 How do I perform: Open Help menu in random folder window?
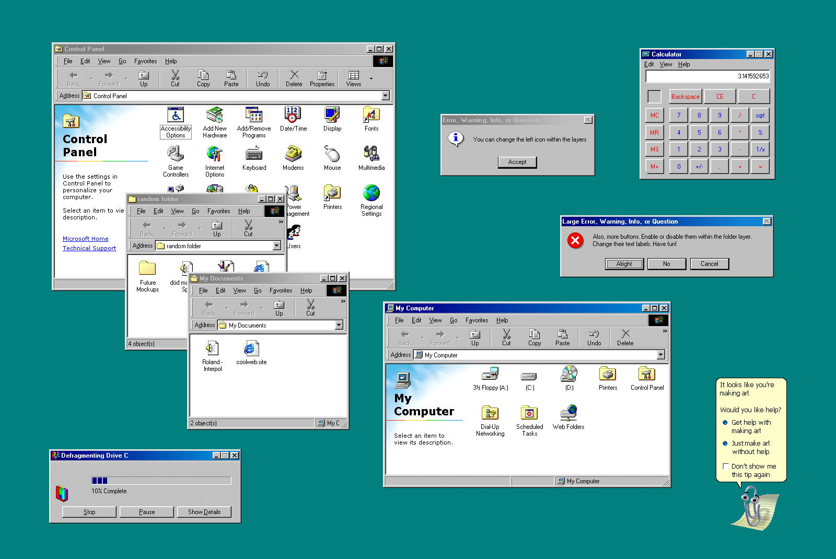(x=244, y=211)
